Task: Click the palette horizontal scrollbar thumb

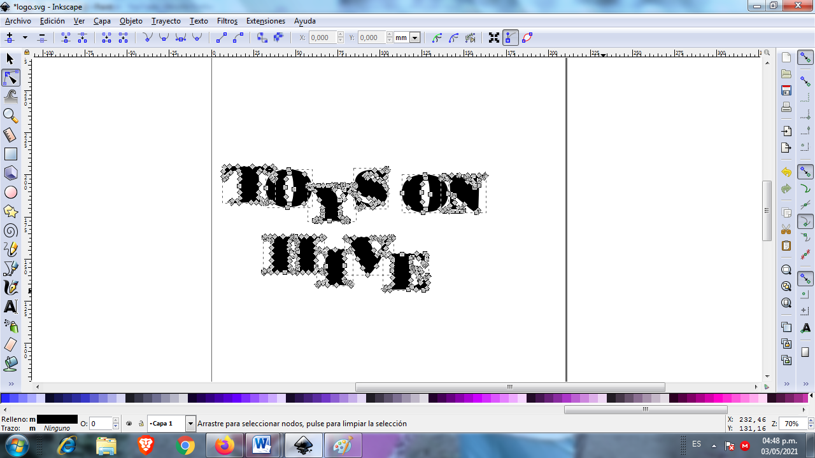Action: pyautogui.click(x=646, y=410)
